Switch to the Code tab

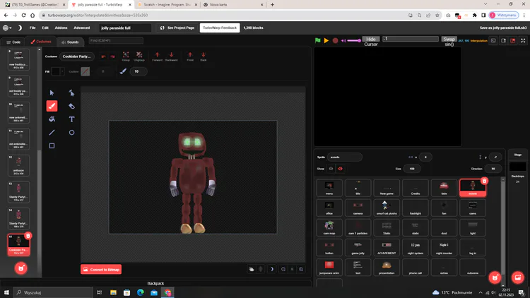coord(13,42)
